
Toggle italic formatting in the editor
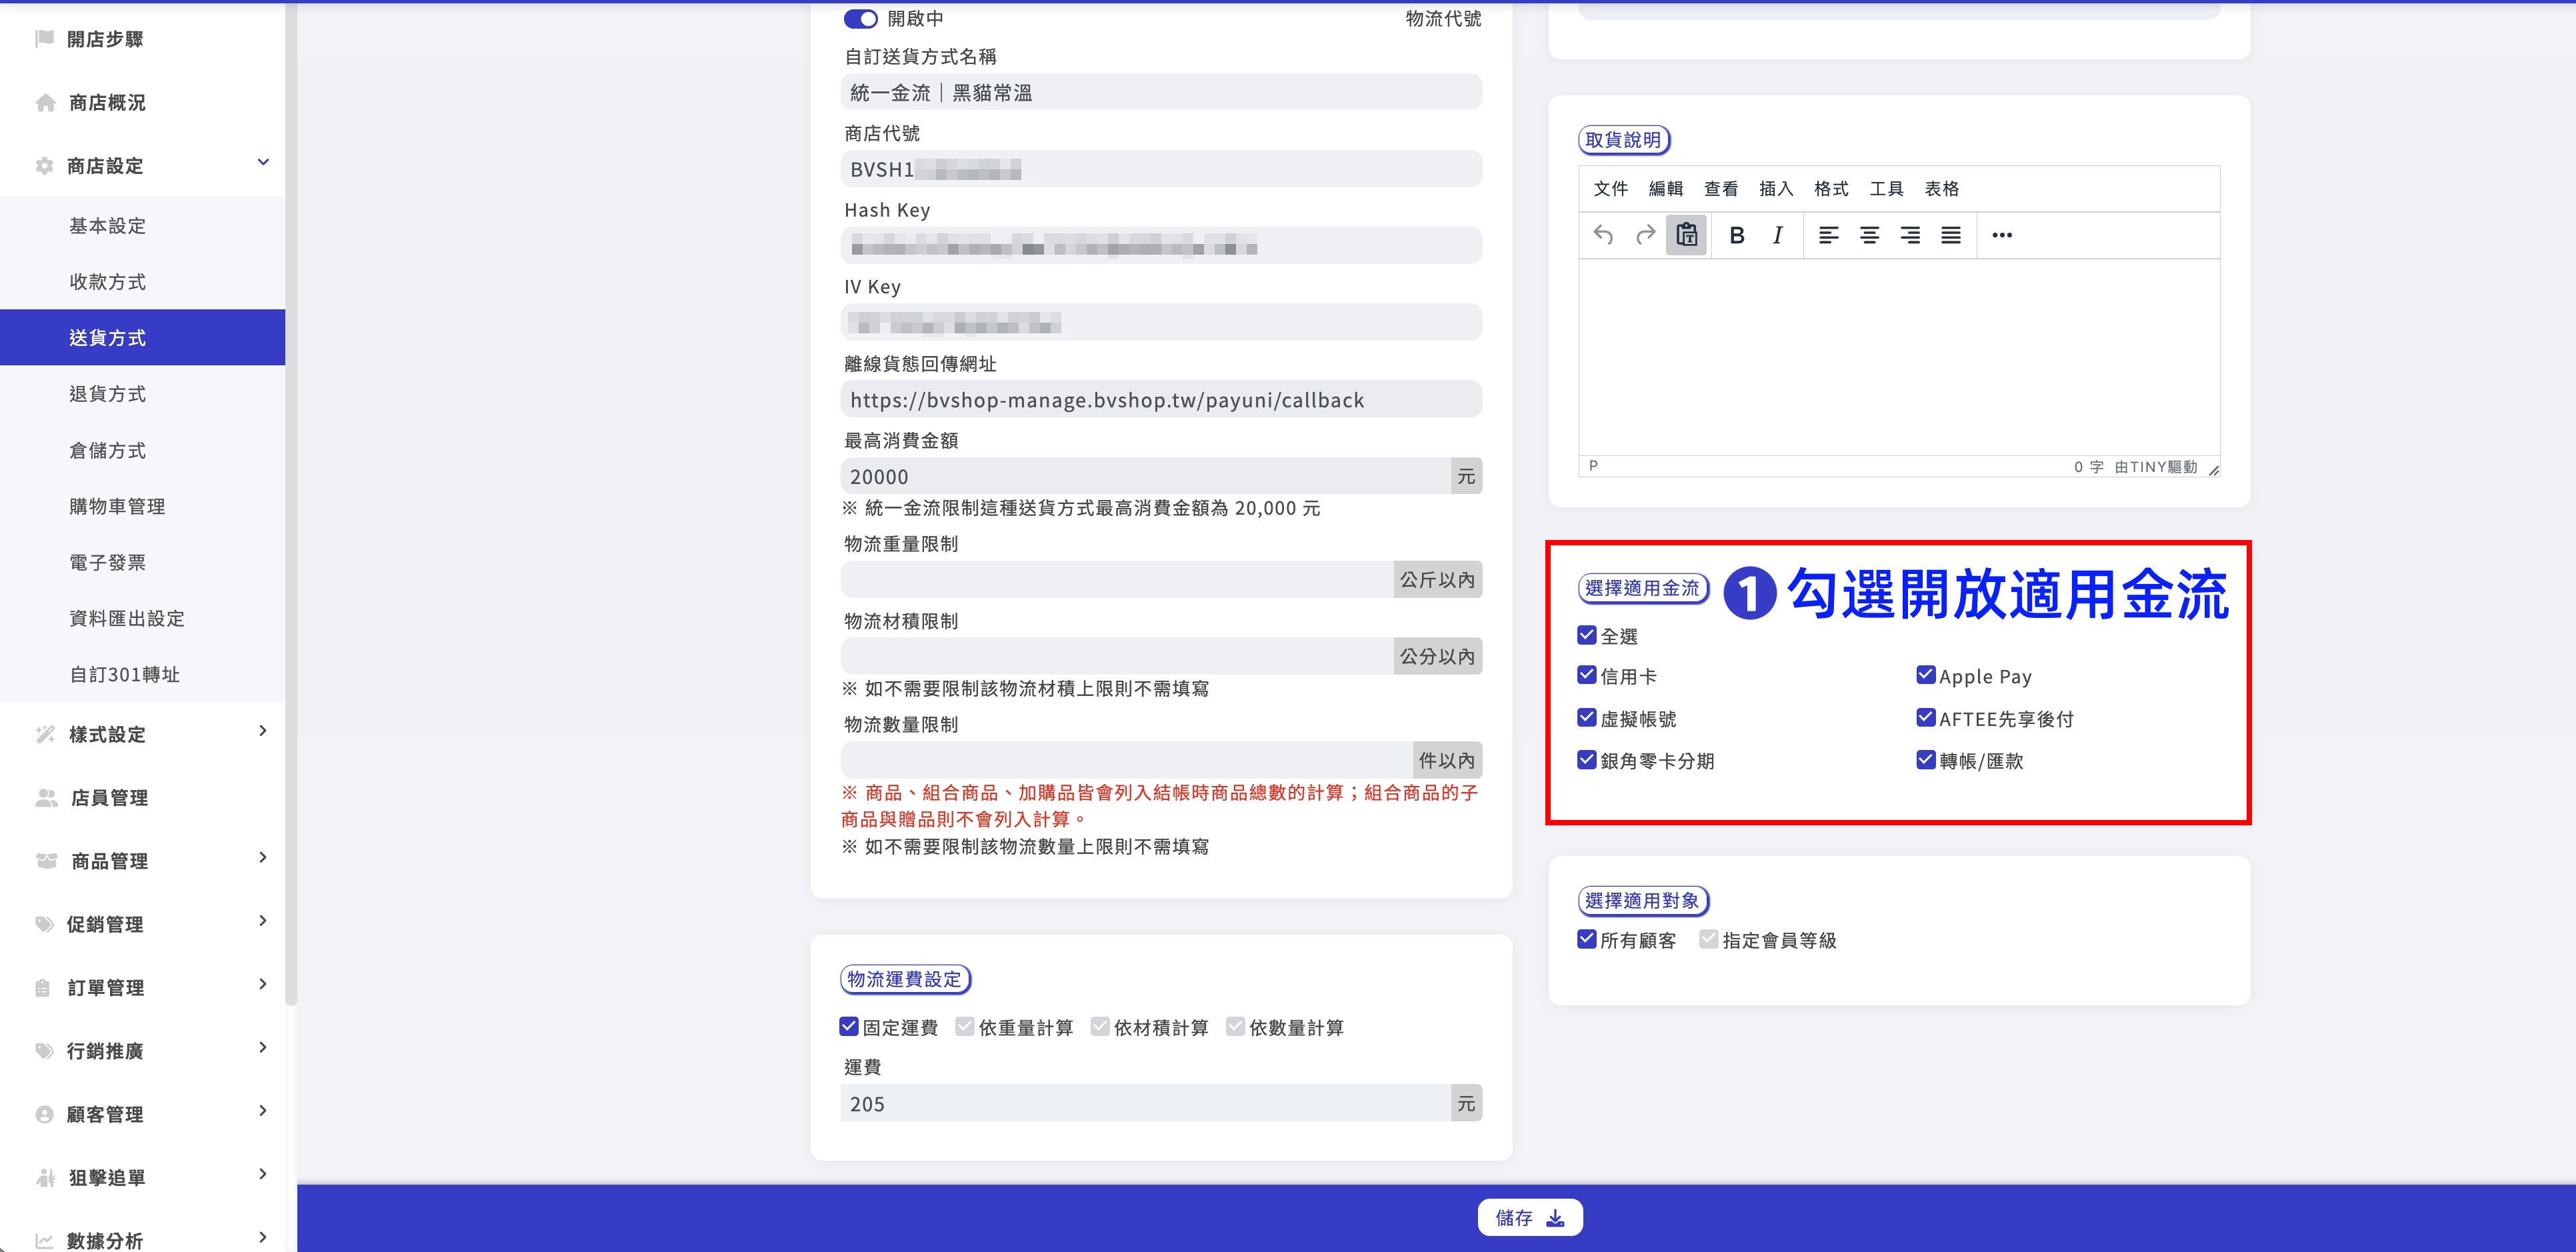point(1778,235)
